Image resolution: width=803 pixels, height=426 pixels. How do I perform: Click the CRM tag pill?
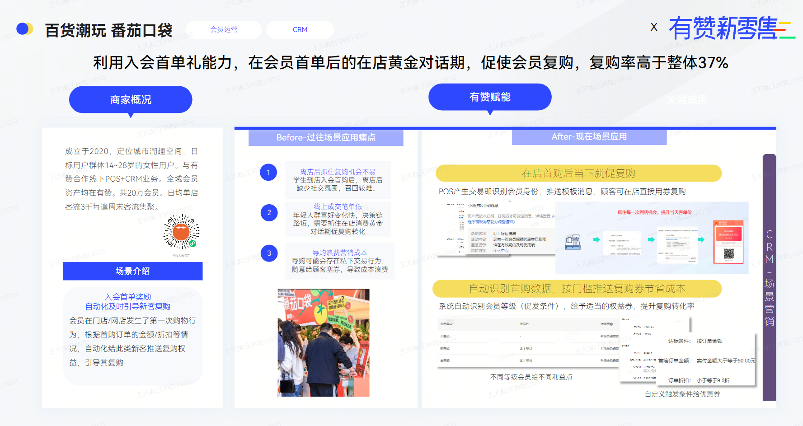300,29
